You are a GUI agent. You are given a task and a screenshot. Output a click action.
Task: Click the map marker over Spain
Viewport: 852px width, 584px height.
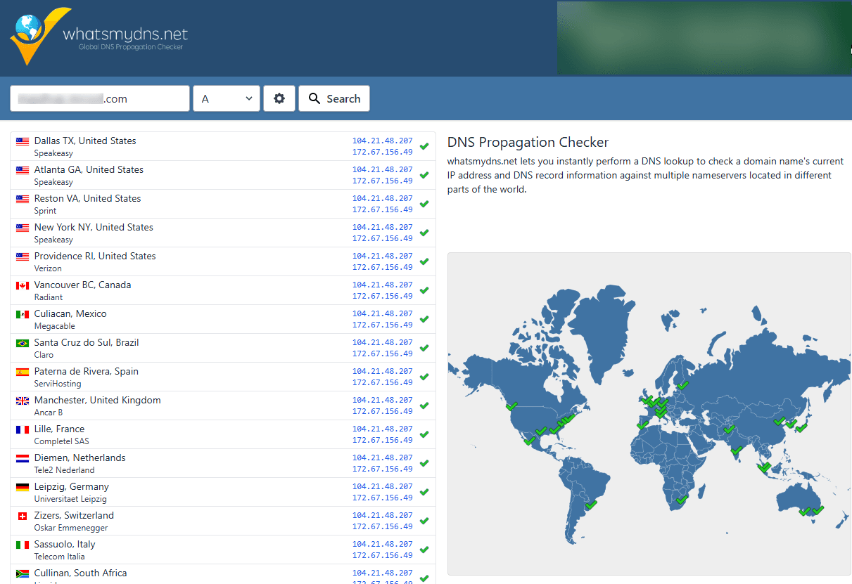click(642, 424)
